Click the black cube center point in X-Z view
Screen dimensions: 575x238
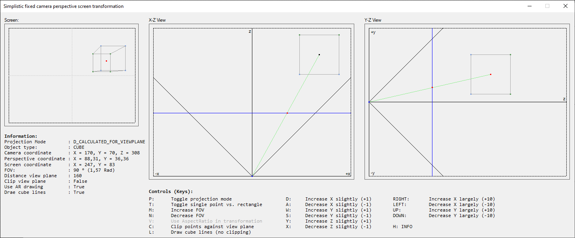(x=319, y=54)
